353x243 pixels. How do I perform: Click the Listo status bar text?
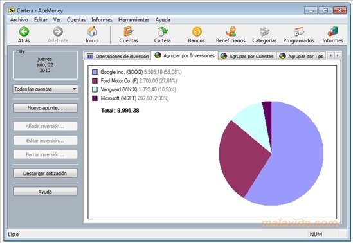14,235
